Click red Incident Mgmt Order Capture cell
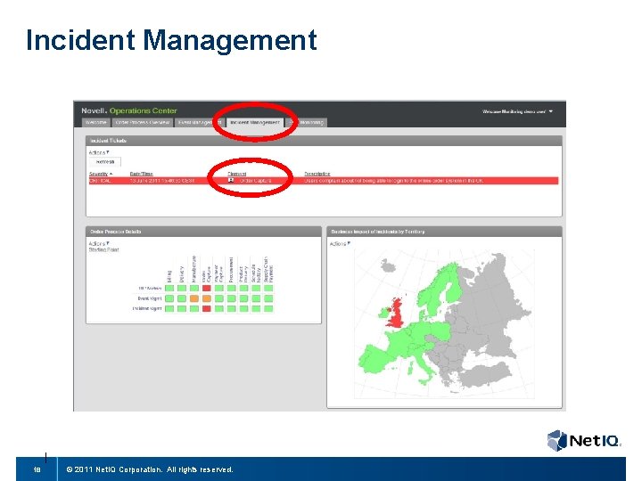This screenshot has width=642, height=481. 207,308
